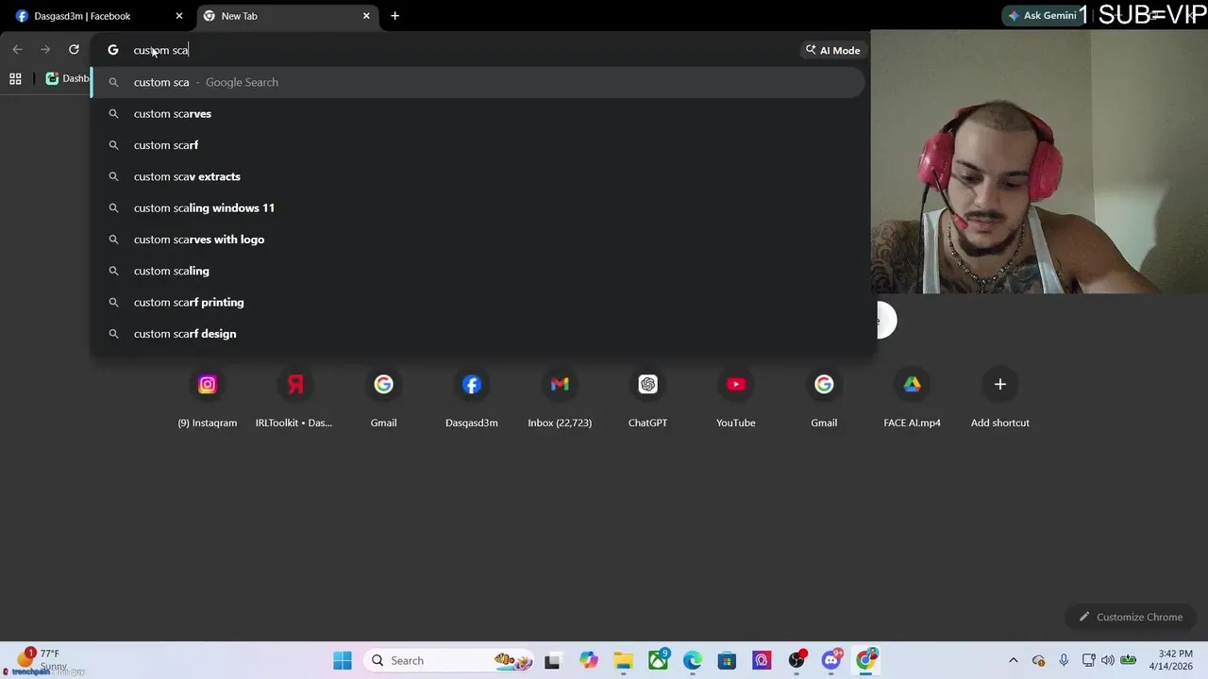Choose the 'custom scarves' suggestion

[x=478, y=113]
